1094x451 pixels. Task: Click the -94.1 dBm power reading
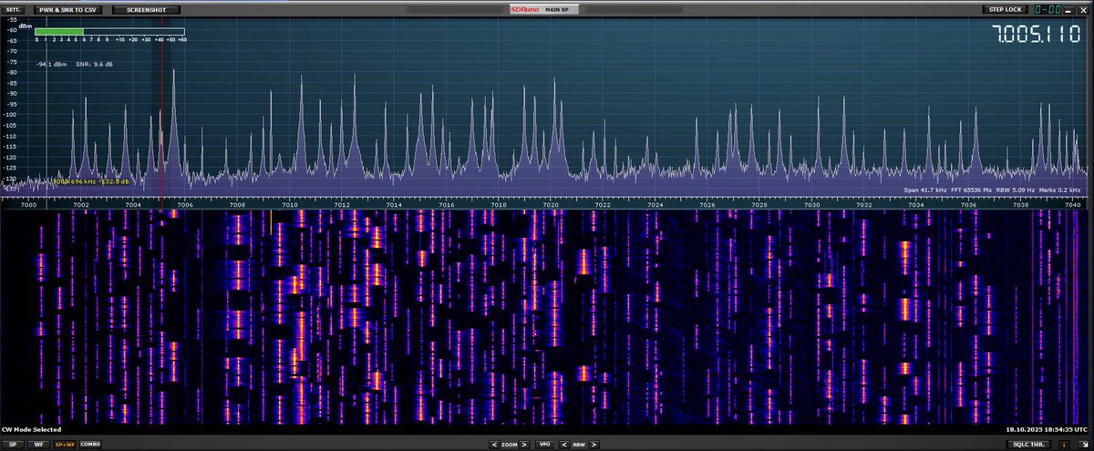pyautogui.click(x=52, y=65)
